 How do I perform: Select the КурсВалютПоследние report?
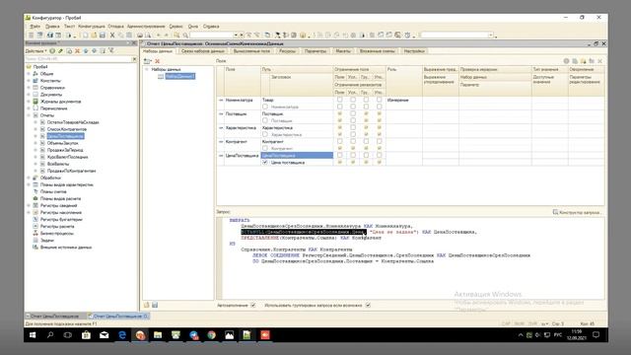(67, 157)
